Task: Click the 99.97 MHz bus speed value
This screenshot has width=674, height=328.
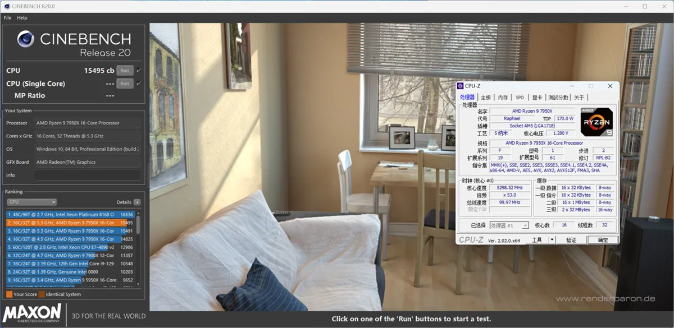Action: (510, 202)
